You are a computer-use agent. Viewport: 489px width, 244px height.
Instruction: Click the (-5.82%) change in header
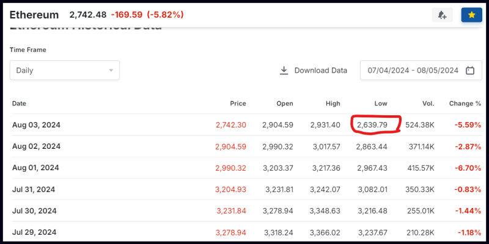[x=165, y=15]
